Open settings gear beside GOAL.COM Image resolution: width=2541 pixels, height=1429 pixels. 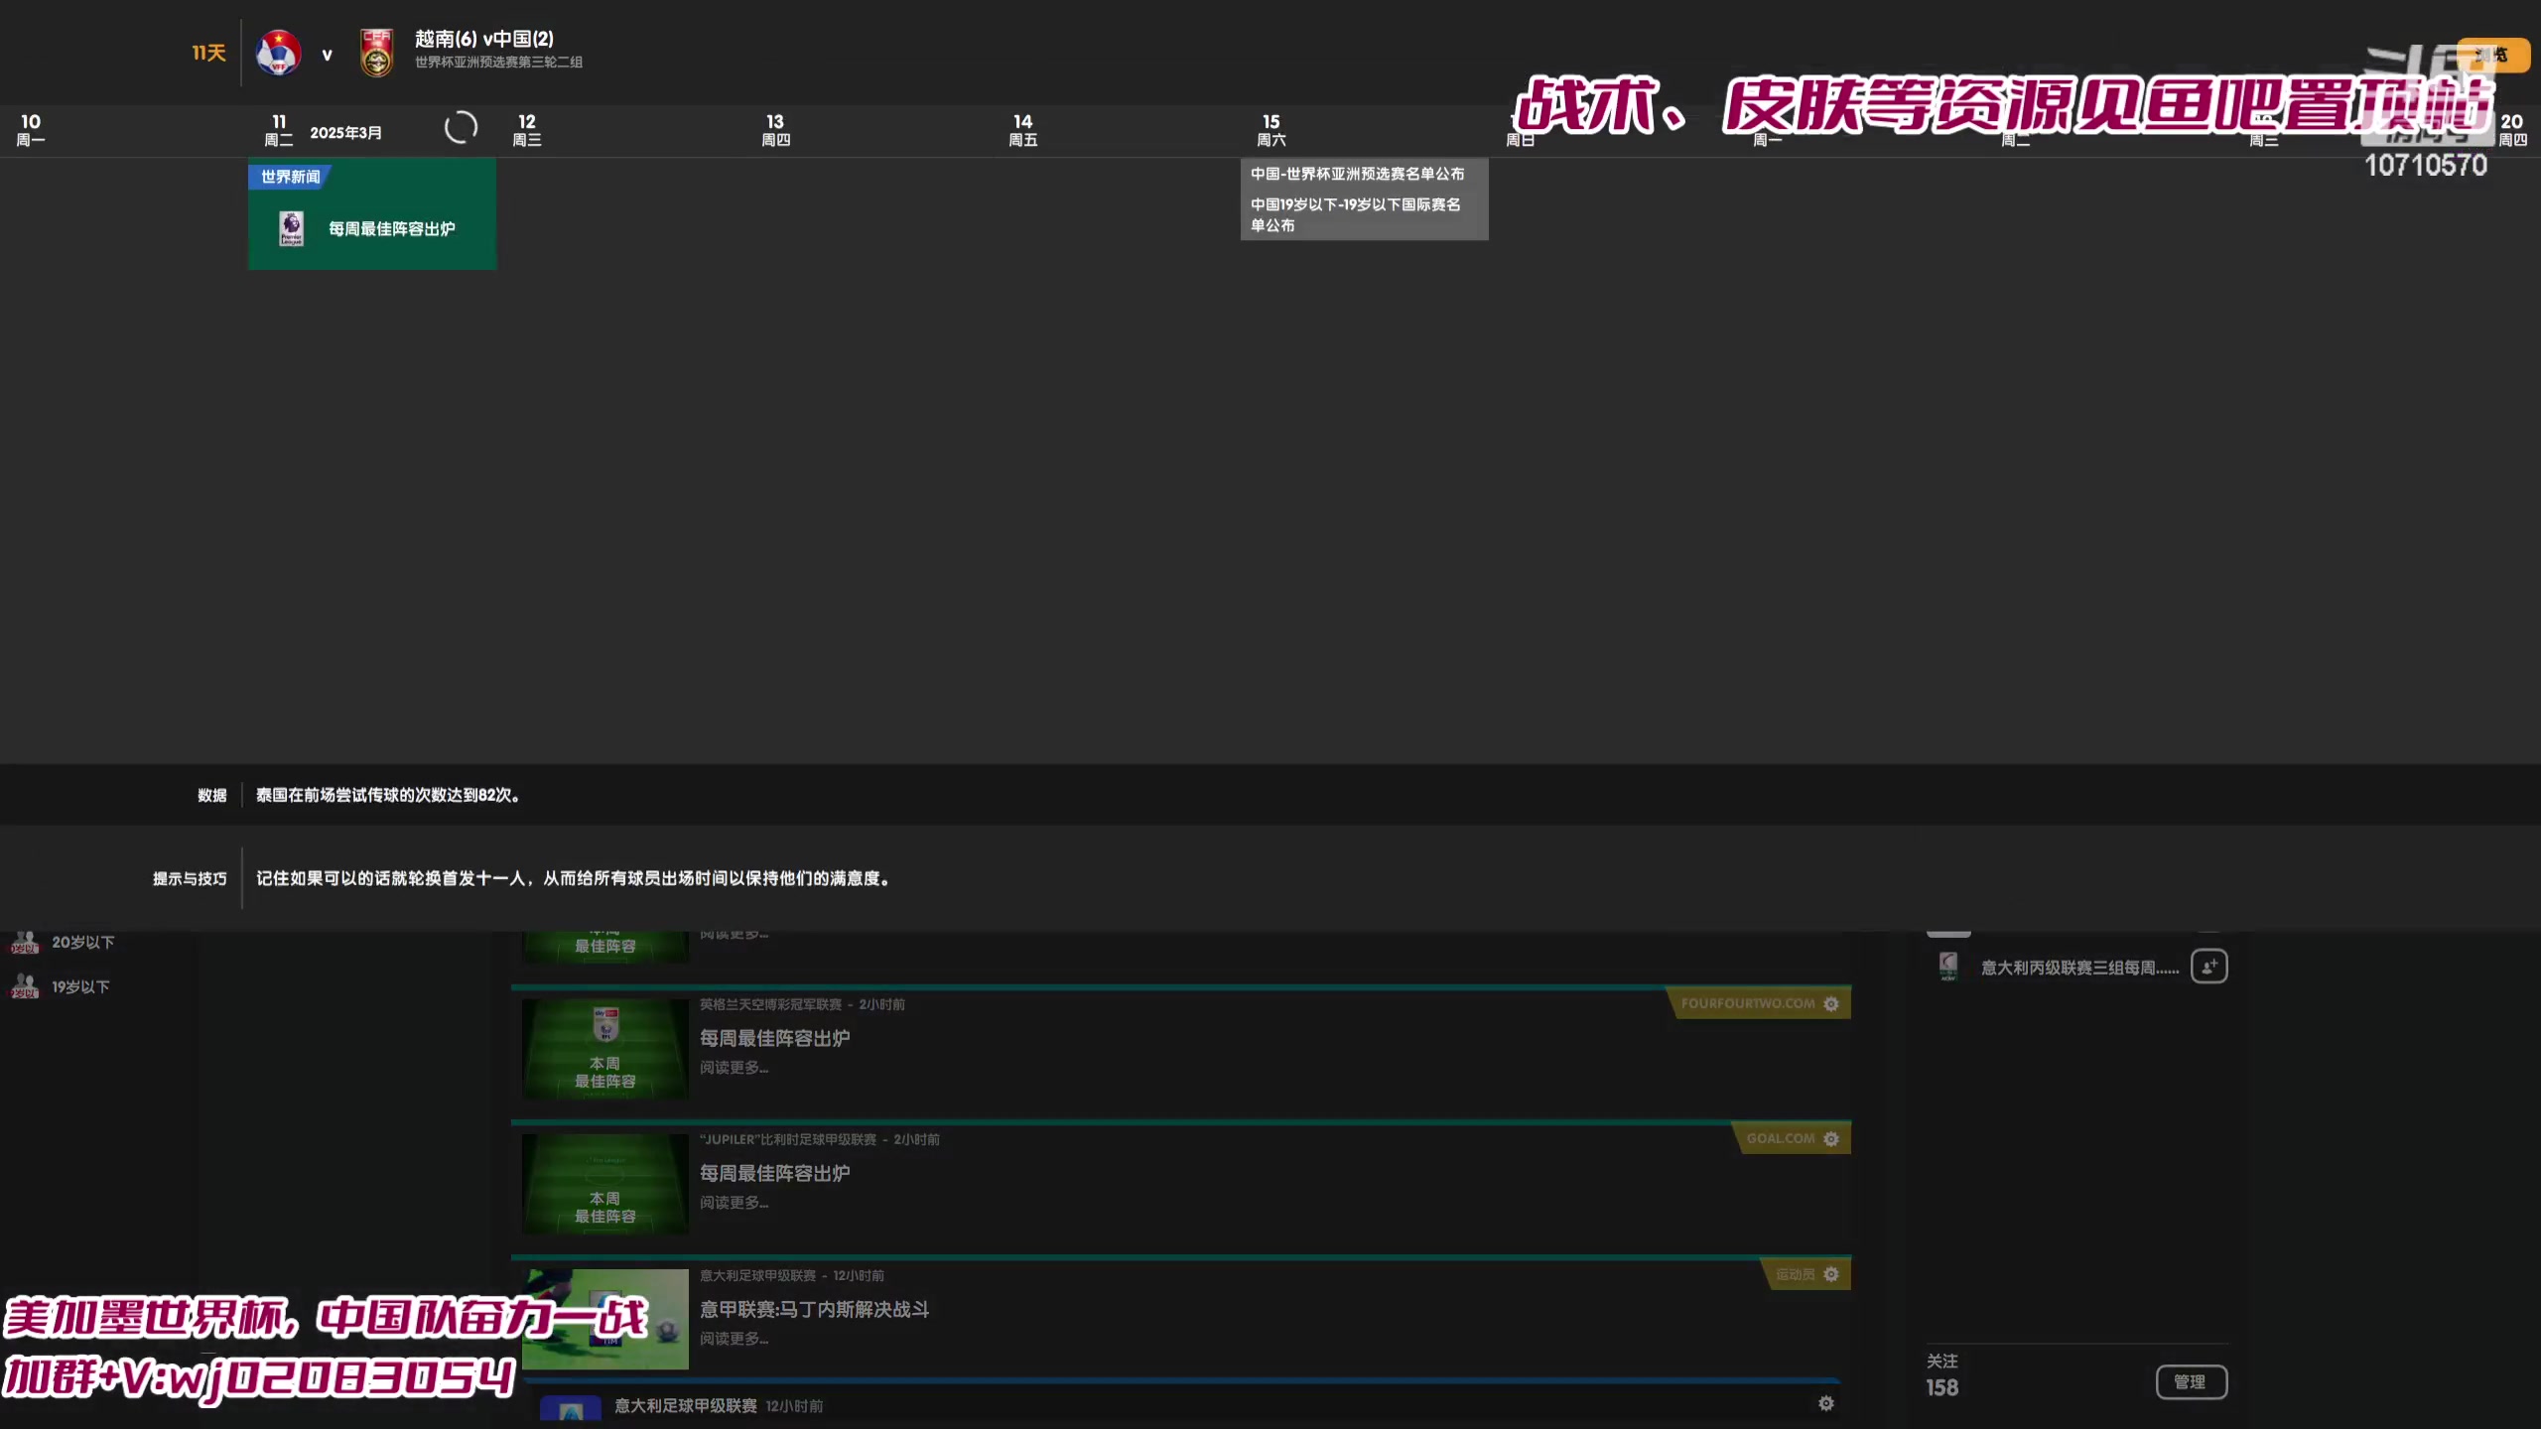(1831, 1138)
